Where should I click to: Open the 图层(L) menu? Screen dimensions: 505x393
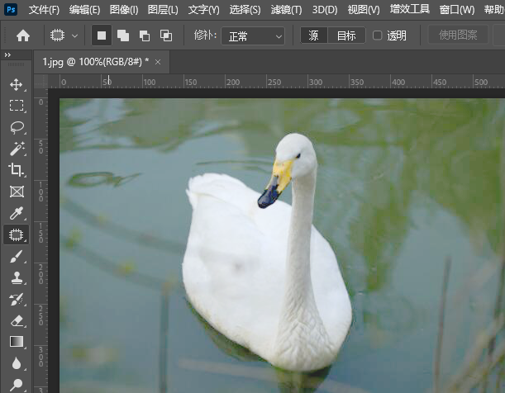(x=163, y=10)
